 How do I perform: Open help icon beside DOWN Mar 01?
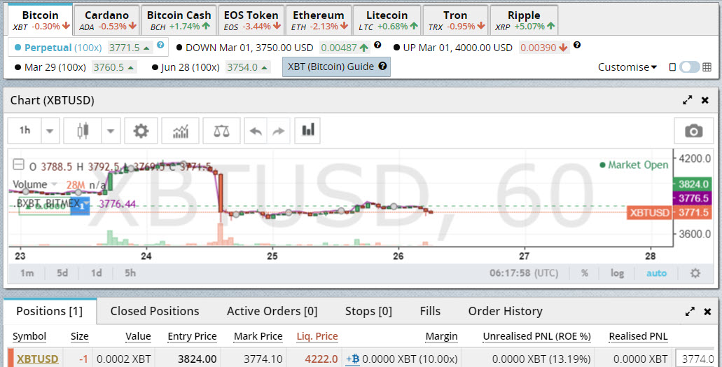click(377, 45)
